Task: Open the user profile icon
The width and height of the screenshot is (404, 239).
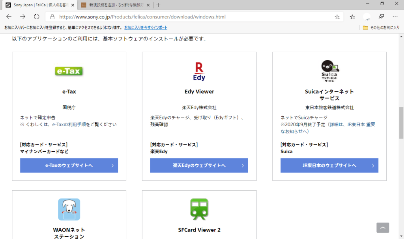Action: [x=367, y=17]
